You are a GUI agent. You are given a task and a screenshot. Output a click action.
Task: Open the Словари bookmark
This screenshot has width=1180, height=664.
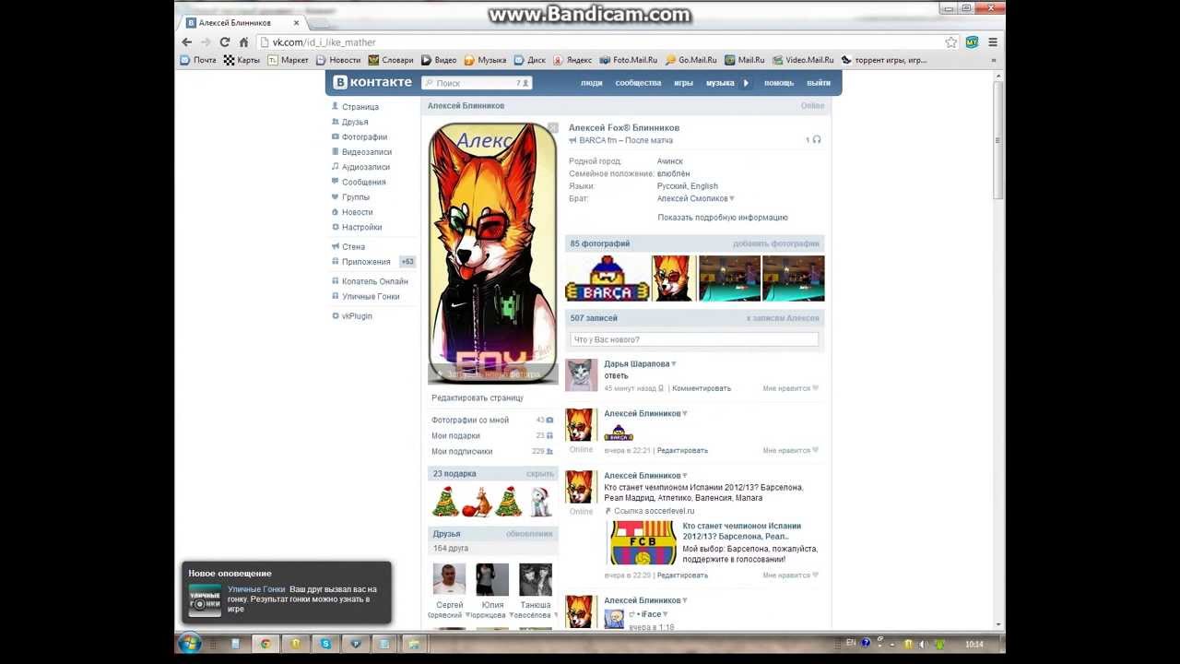click(391, 60)
